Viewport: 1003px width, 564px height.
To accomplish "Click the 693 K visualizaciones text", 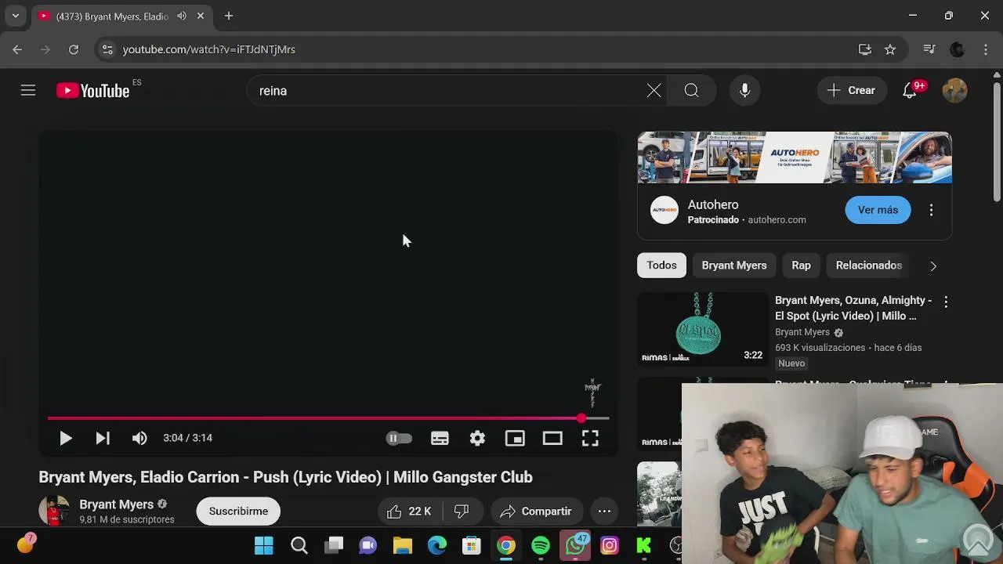I will click(820, 348).
